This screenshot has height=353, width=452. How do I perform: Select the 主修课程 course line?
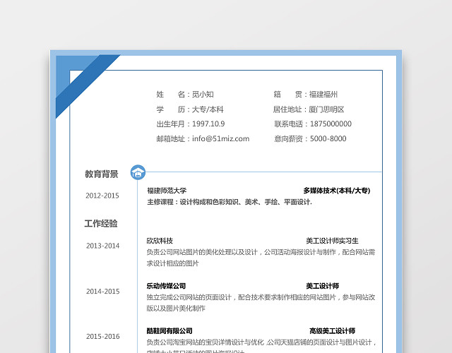[230, 202]
